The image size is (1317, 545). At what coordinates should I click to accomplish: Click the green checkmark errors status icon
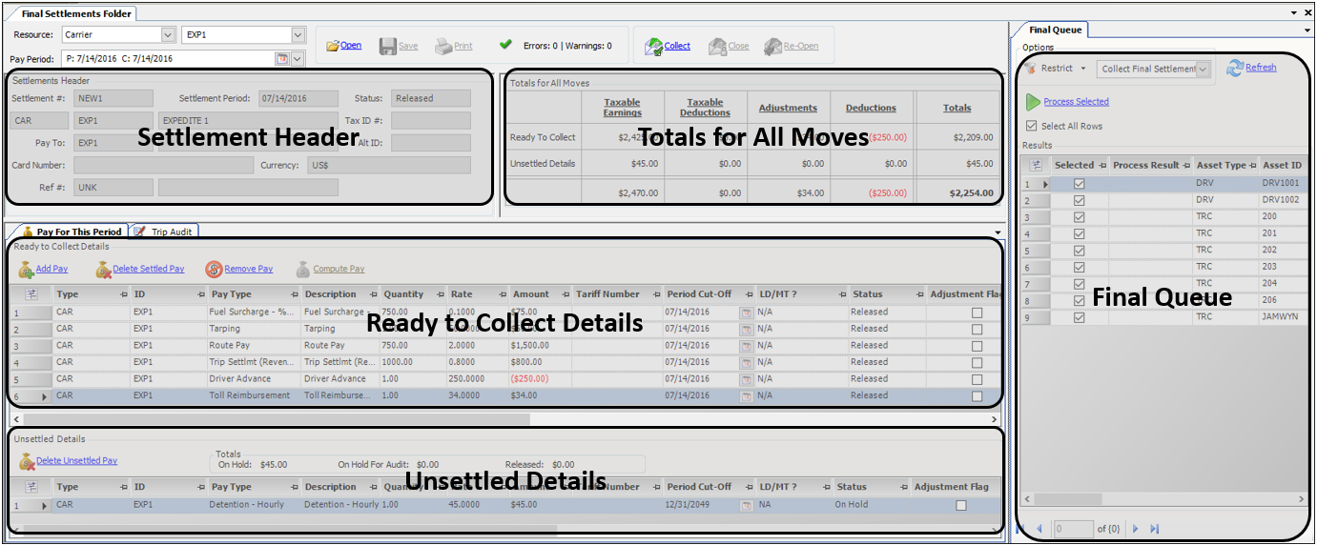(505, 45)
